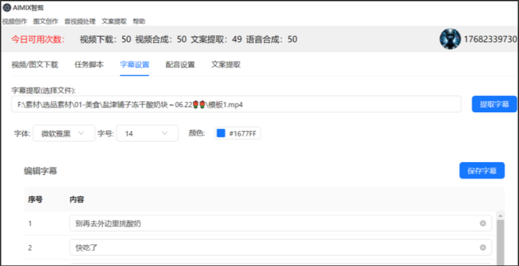The image size is (519, 266).
Task: Click the subtitle file path input field
Action: (236, 104)
